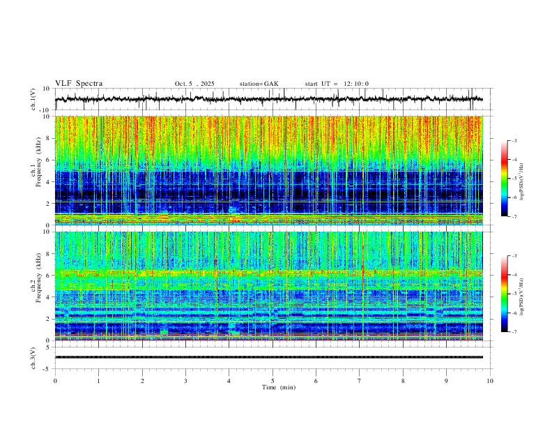Click the lower color bar's log(PSD) label

521,297
